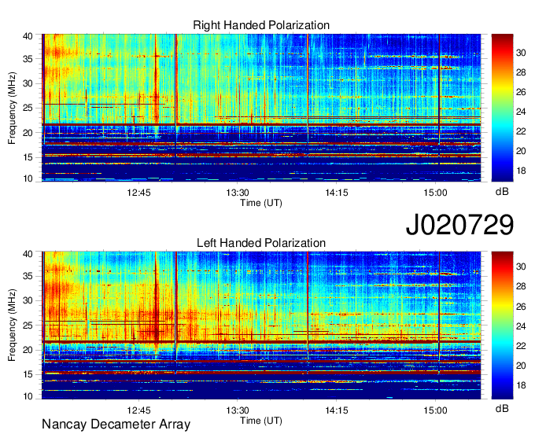This screenshot has width=535, height=434.
Task: Click the 35 MHz tick on lower plot
Action: 28,276
